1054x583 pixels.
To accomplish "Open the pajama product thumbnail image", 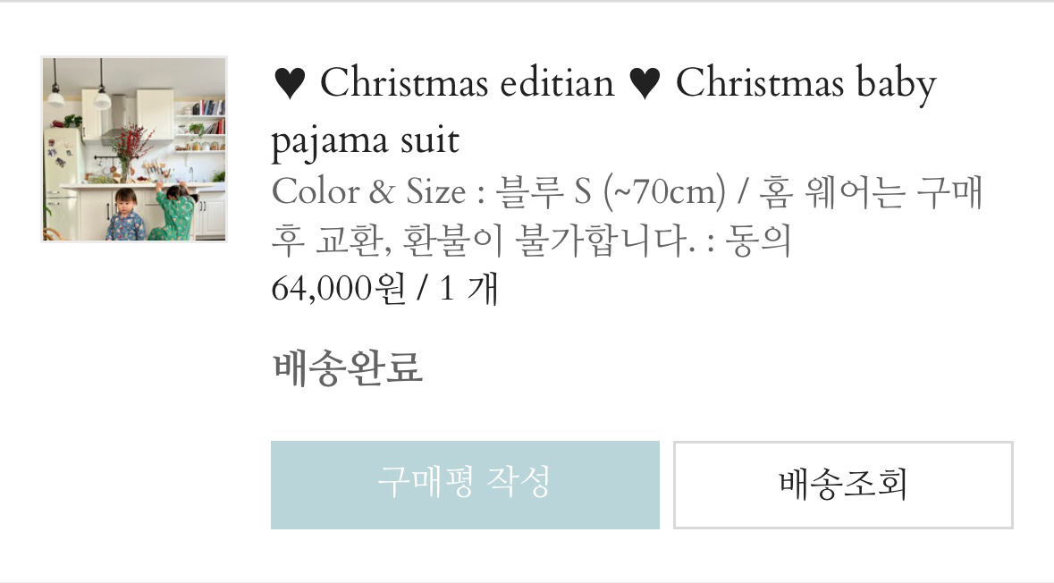I will point(134,149).
